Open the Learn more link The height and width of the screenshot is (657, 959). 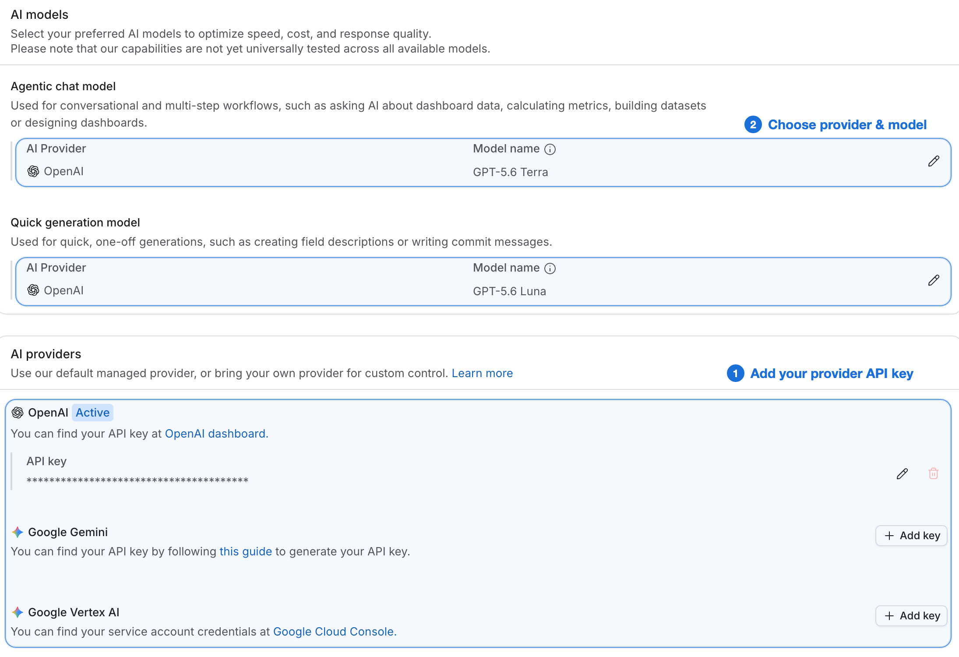point(482,373)
